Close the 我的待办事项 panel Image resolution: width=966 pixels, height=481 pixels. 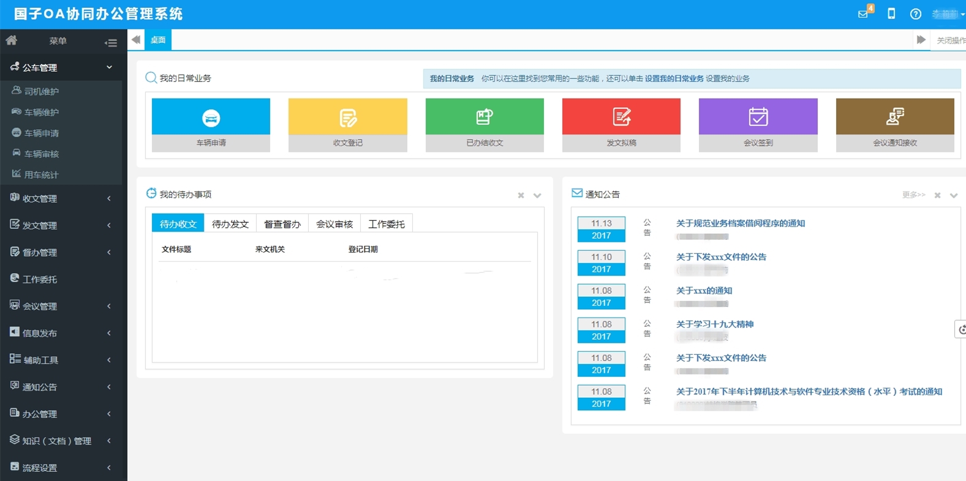pyautogui.click(x=521, y=195)
